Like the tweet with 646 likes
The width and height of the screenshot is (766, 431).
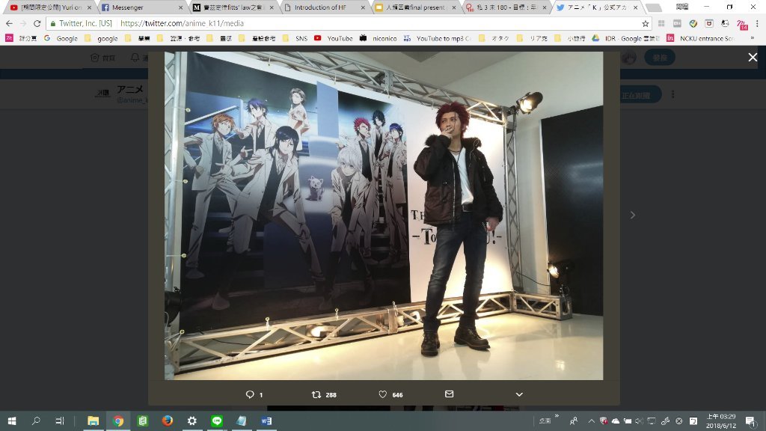click(390, 394)
